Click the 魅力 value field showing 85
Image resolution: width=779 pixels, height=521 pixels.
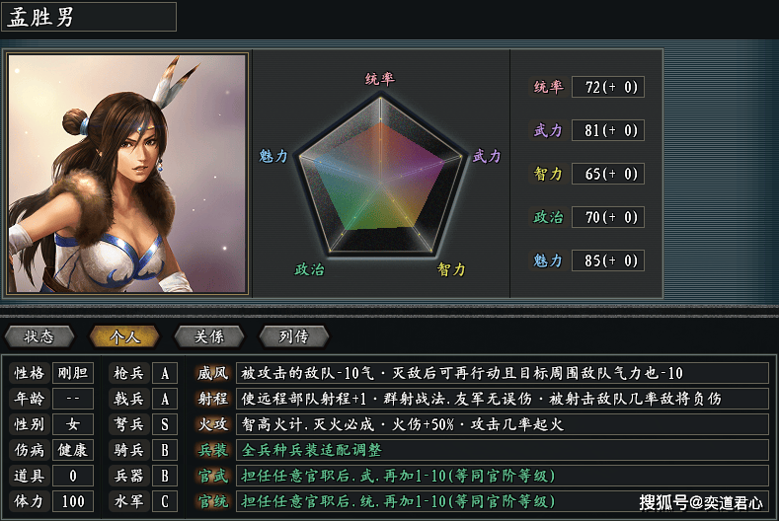coord(608,260)
